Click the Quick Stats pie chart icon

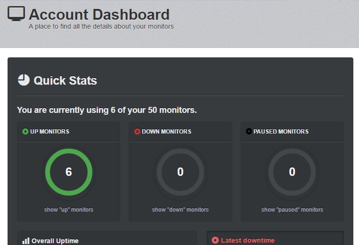tap(23, 80)
